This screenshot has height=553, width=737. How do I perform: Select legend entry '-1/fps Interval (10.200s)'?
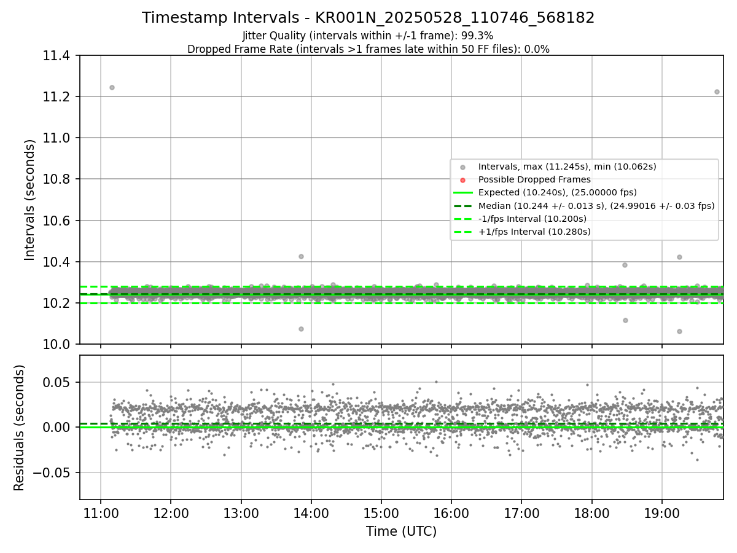[532, 219]
